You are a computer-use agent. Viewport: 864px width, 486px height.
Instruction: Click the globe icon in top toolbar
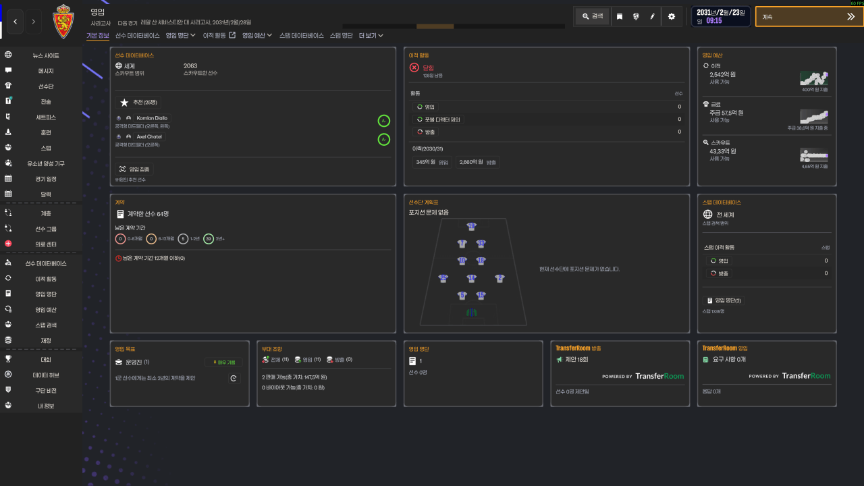636,16
